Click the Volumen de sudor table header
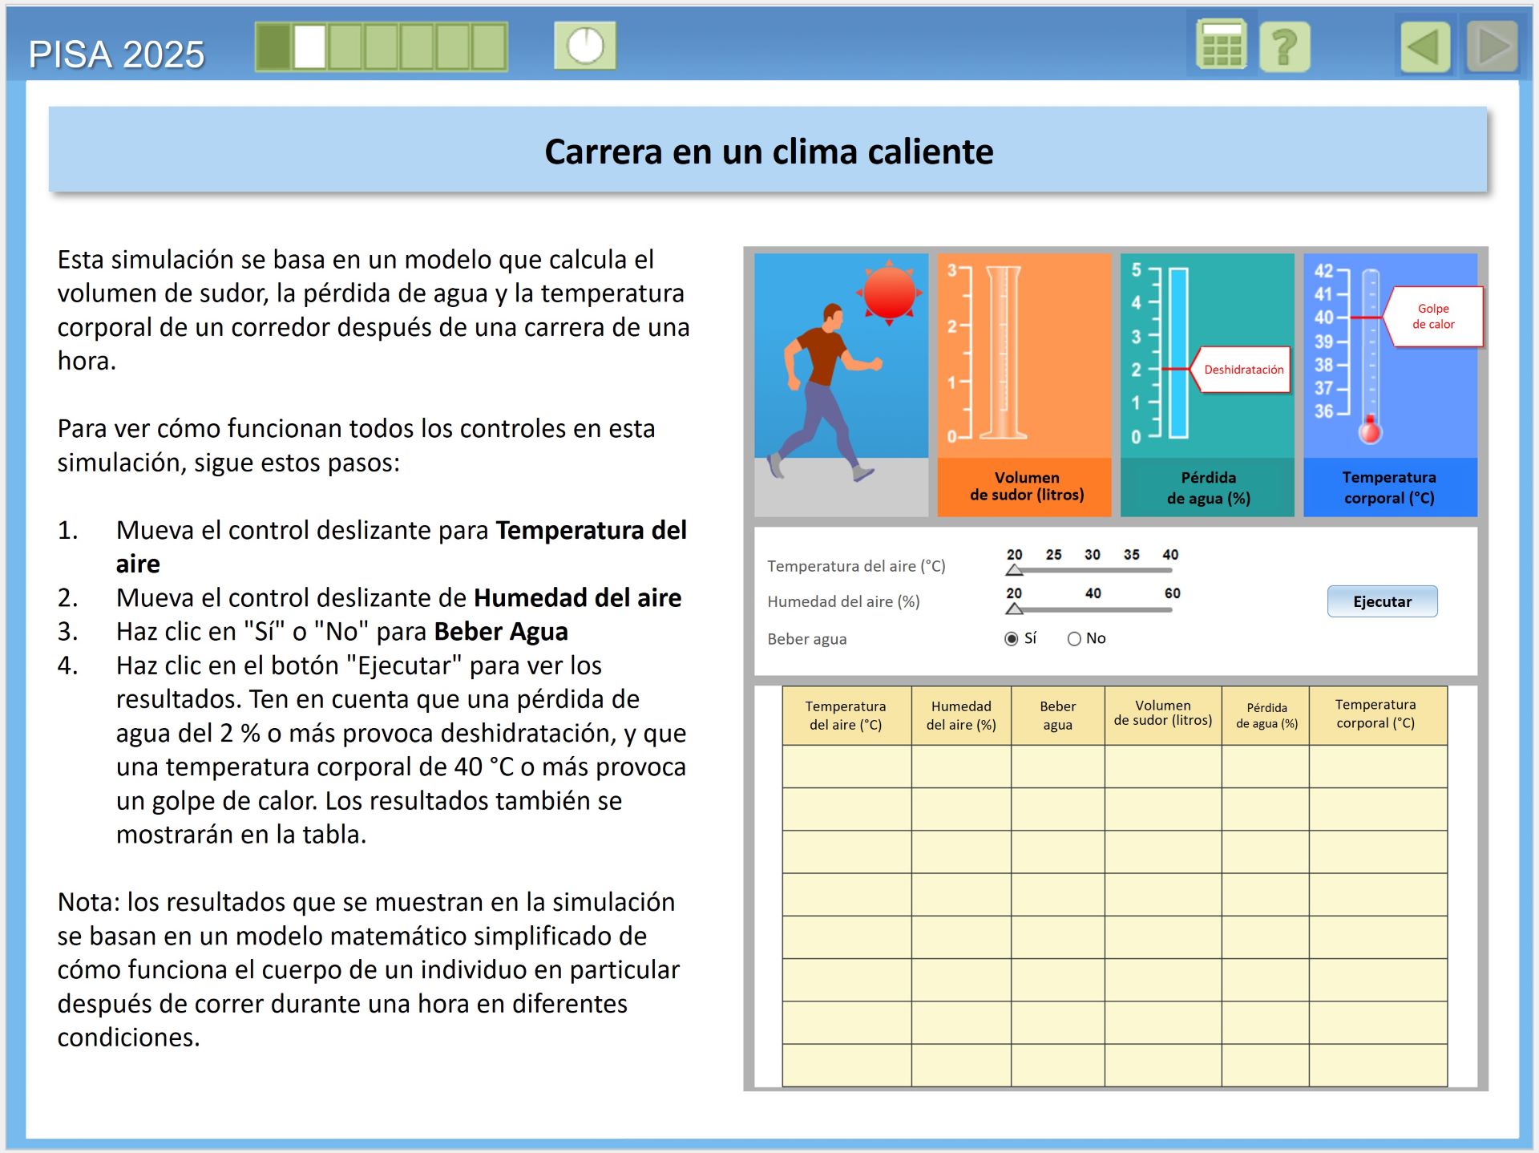Screen dimensions: 1539x1153 pos(1162,714)
